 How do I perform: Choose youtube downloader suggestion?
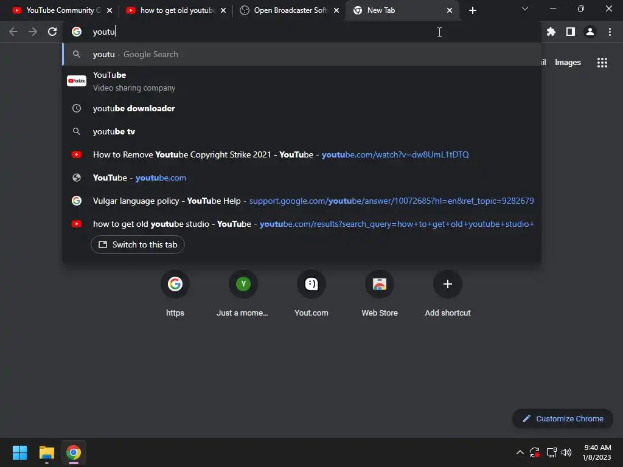(302, 108)
